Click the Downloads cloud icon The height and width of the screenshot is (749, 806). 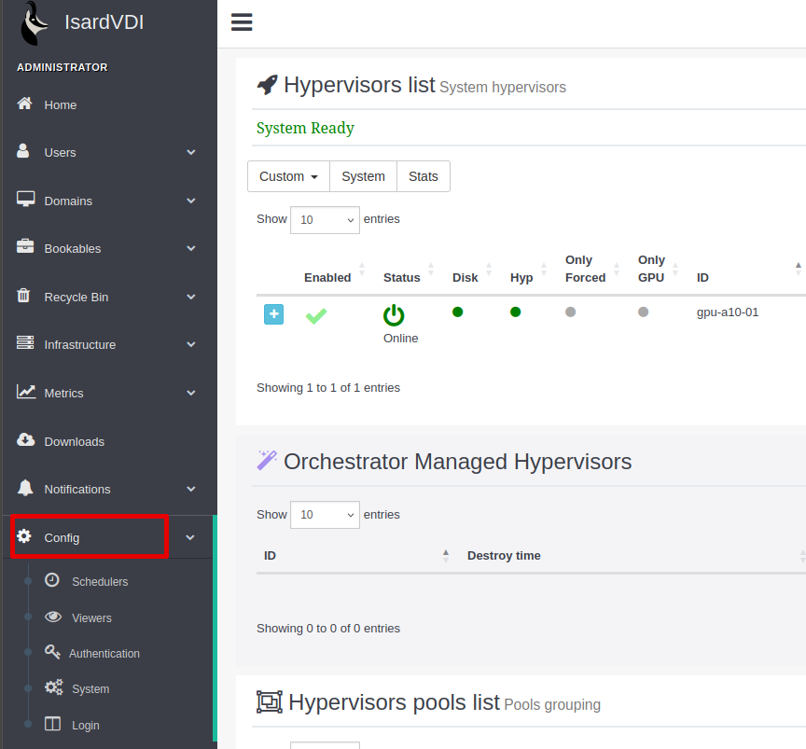click(x=26, y=440)
